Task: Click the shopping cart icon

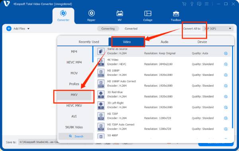Action: tap(184, 4)
